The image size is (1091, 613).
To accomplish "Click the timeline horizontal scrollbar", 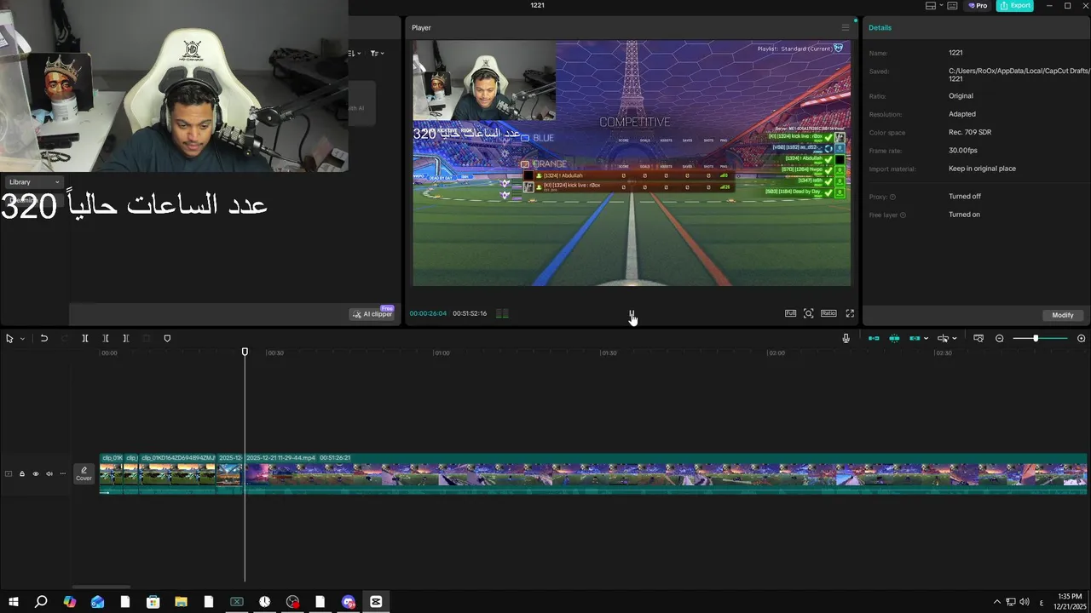I will point(101,587).
